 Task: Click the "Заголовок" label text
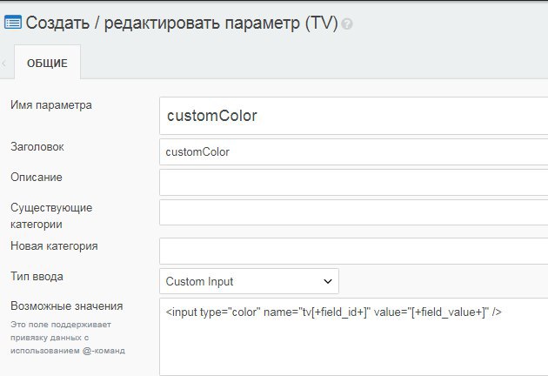coord(37,147)
